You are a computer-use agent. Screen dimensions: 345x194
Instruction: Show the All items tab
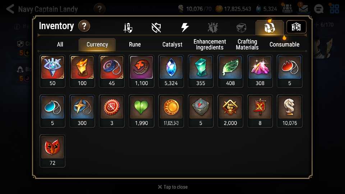click(60, 45)
